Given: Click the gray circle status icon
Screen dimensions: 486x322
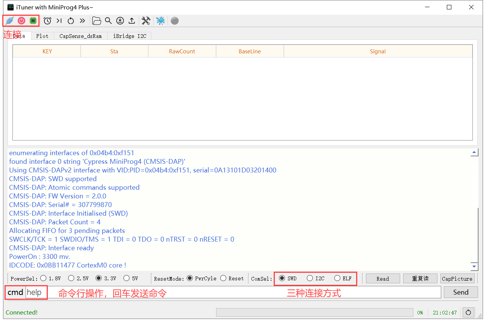Looking at the screenshot, I should click(175, 21).
